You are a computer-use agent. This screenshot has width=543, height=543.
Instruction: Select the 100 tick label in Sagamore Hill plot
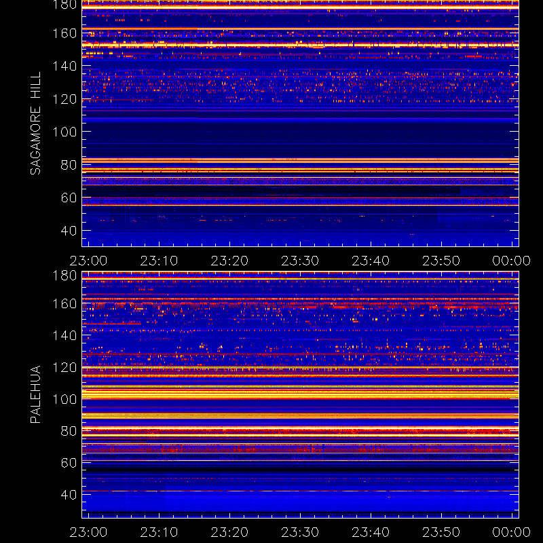click(64, 132)
